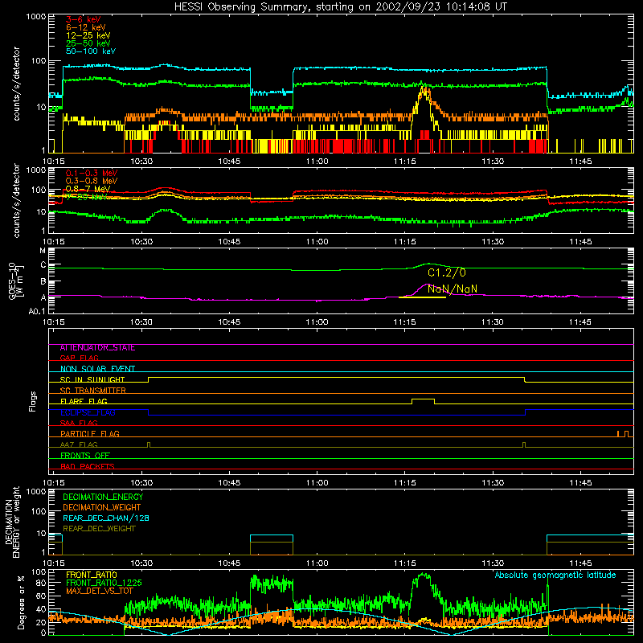Select the SC_IN_SUNLIGHT flag label
The width and height of the screenshot is (643, 643).
click(x=92, y=379)
